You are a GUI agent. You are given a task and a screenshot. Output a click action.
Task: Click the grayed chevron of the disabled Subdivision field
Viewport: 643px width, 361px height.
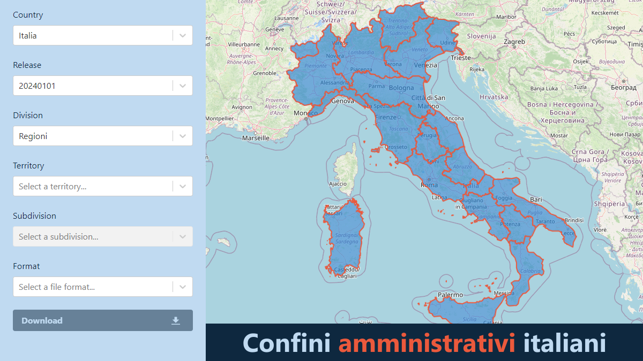pos(182,236)
